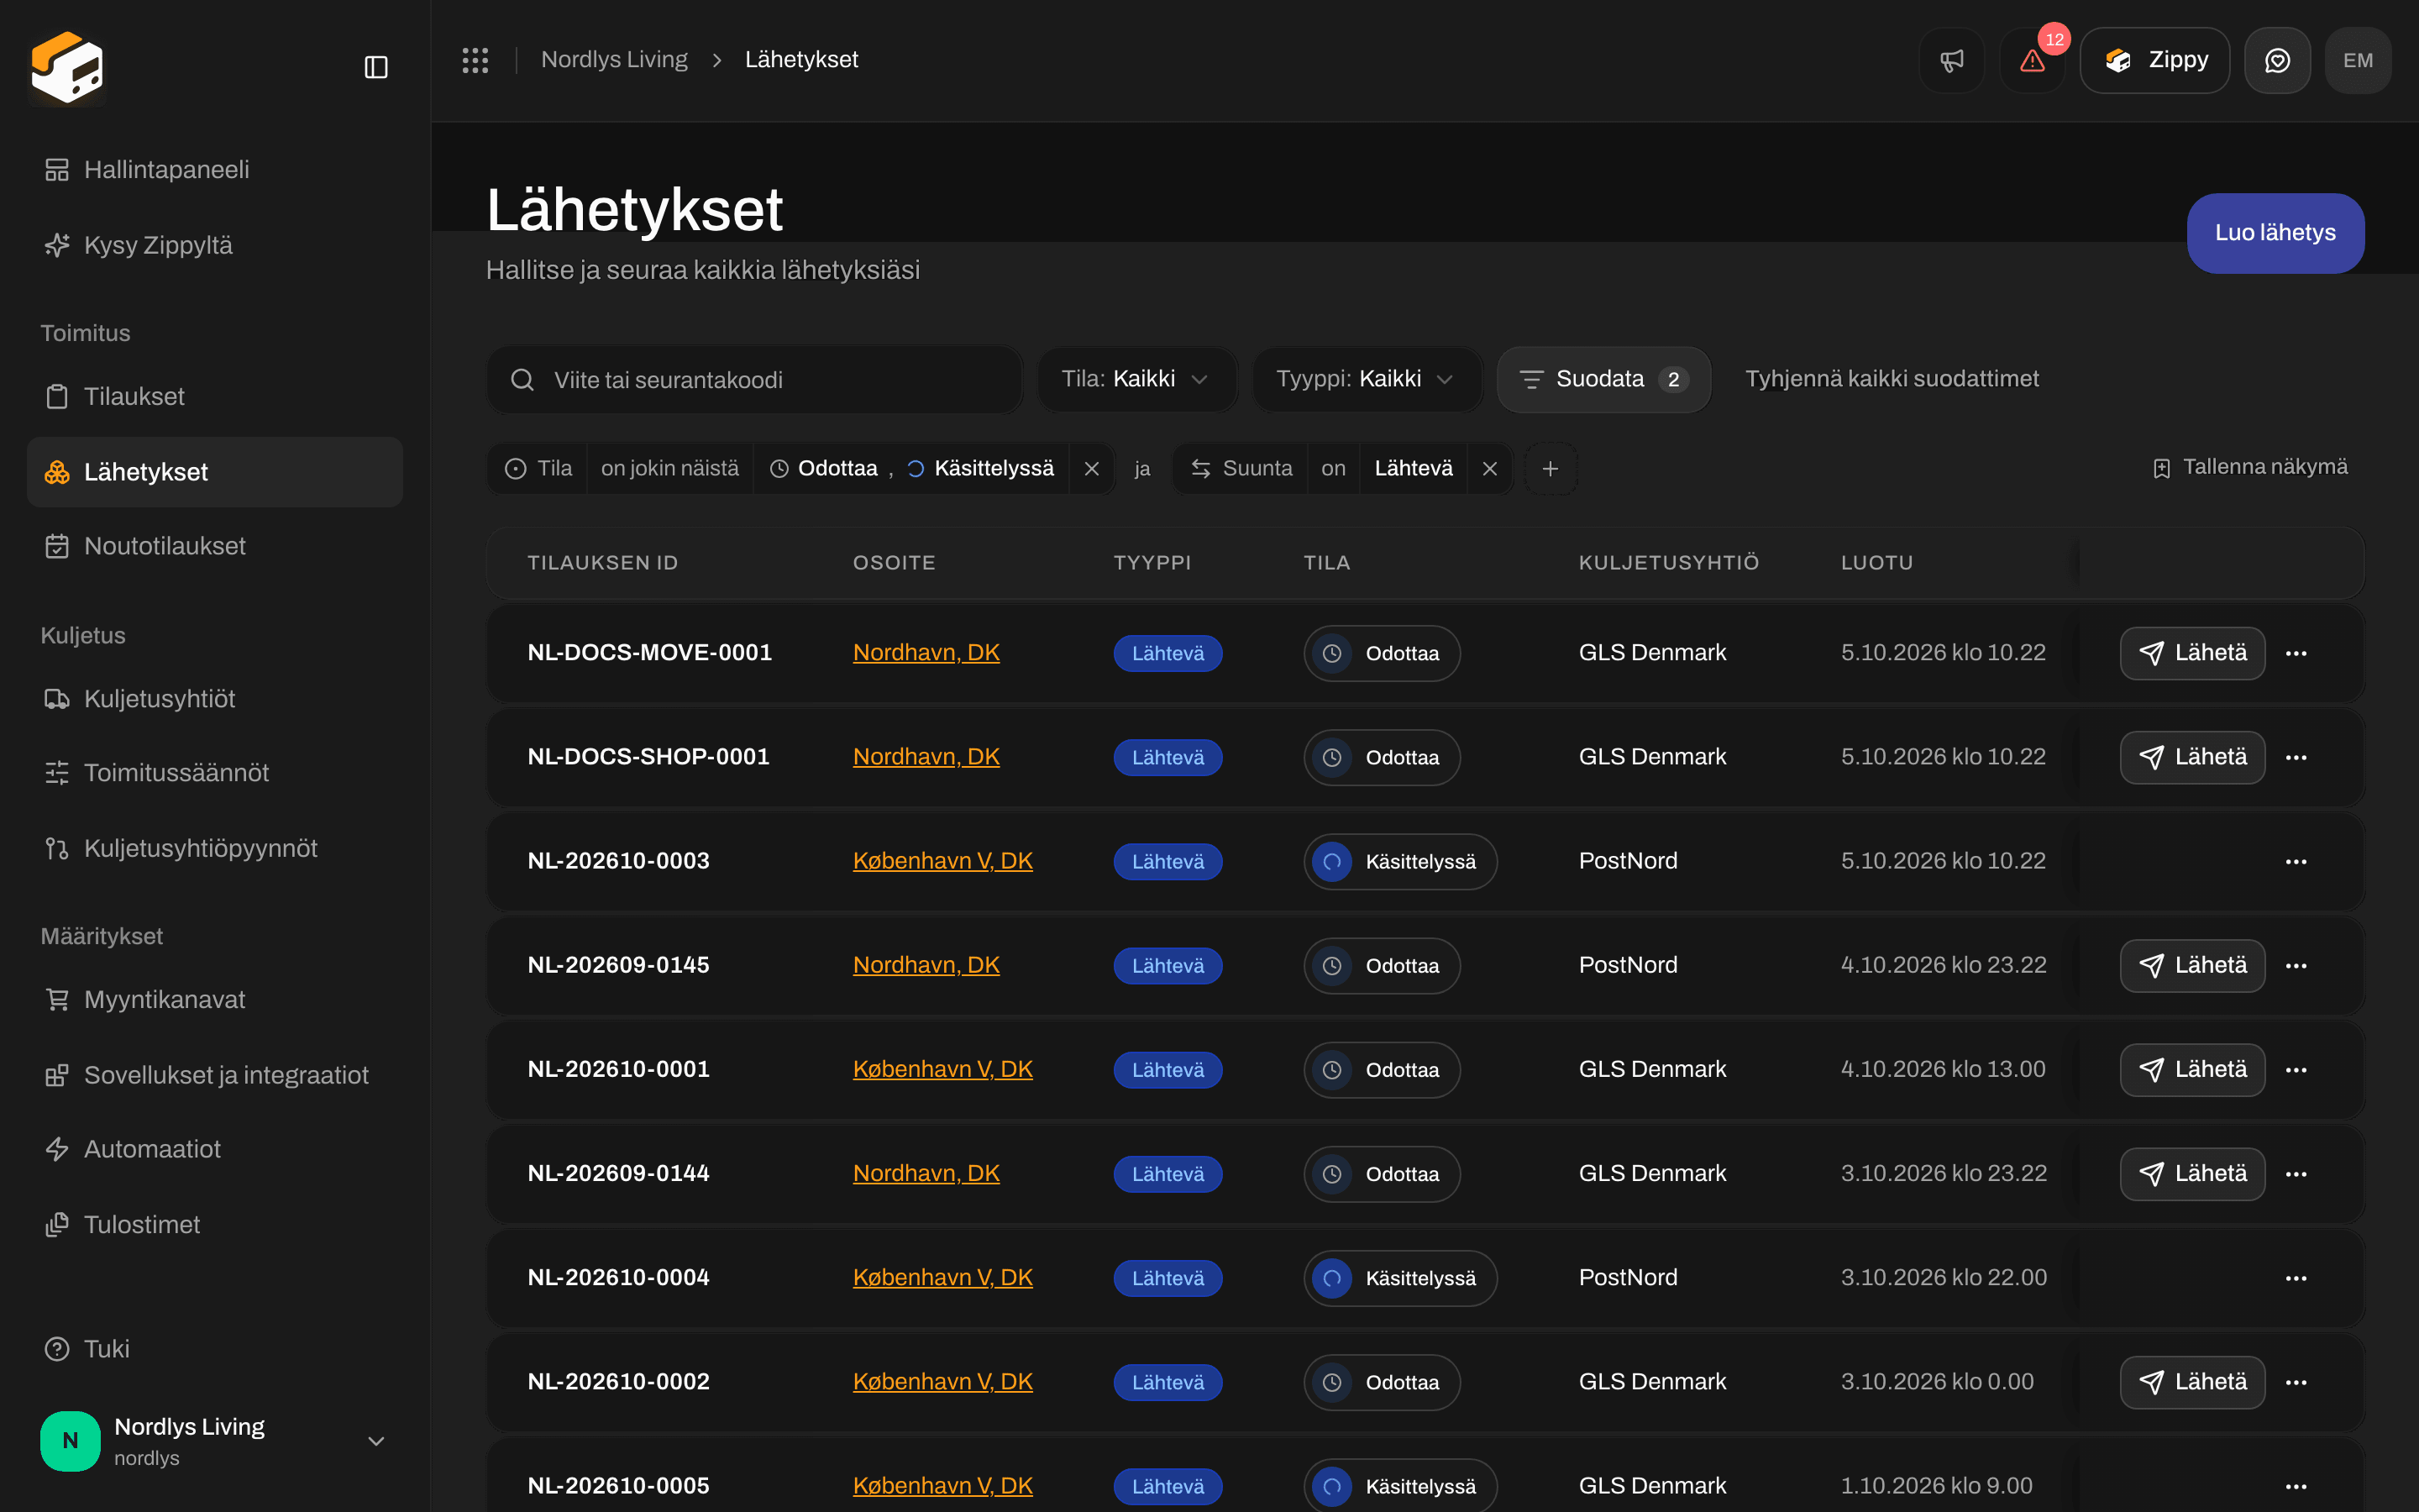Open the Suodata filter button

point(1603,380)
